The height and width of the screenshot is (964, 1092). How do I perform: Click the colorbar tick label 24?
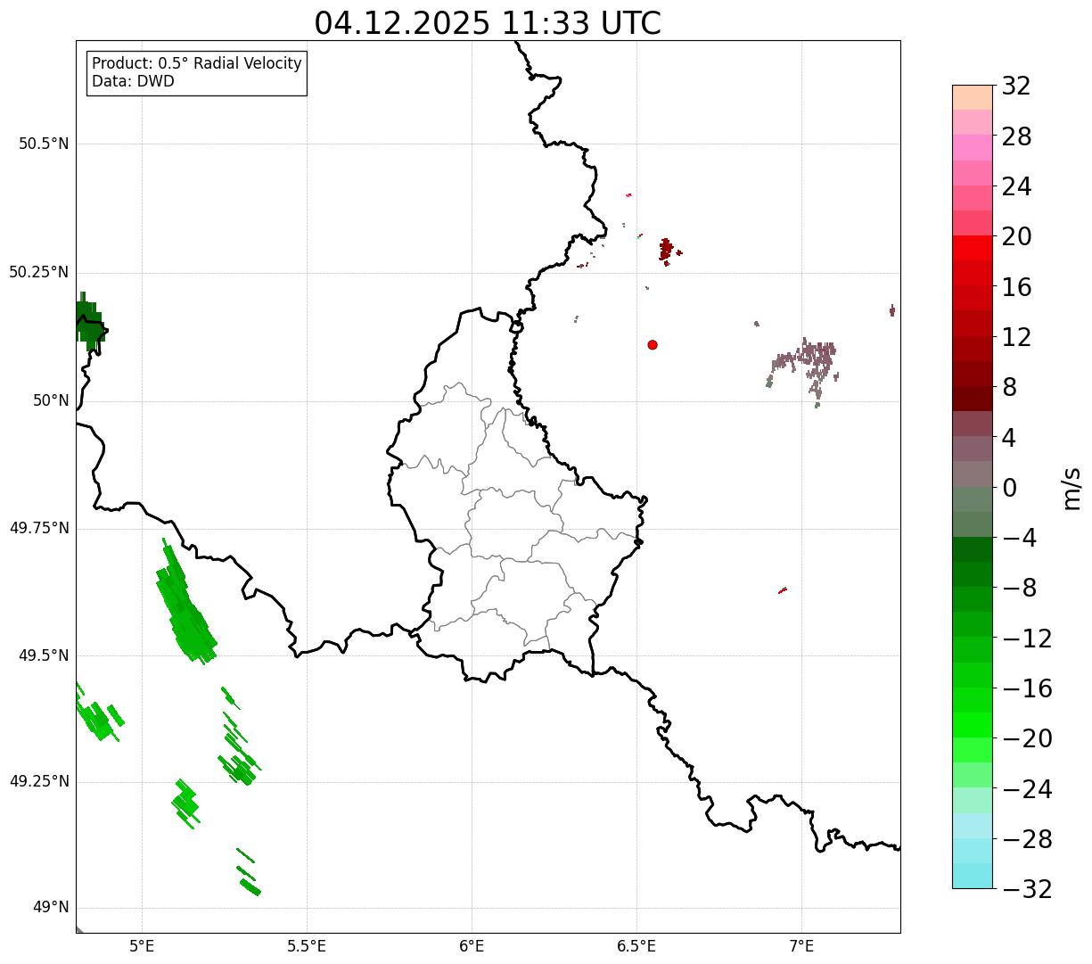coord(1016,186)
